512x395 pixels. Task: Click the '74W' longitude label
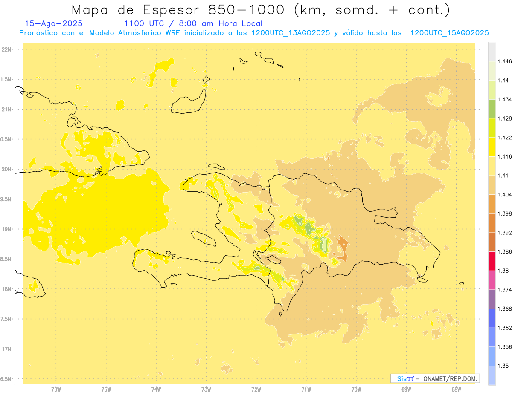point(156,389)
